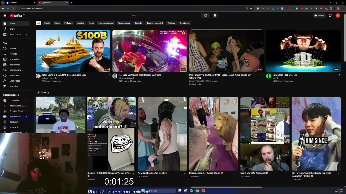346x194 pixels.
Task: Open the YouTube account avatar menu
Action: 338,15
